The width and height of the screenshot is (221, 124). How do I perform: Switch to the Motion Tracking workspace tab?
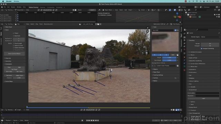[33, 7]
